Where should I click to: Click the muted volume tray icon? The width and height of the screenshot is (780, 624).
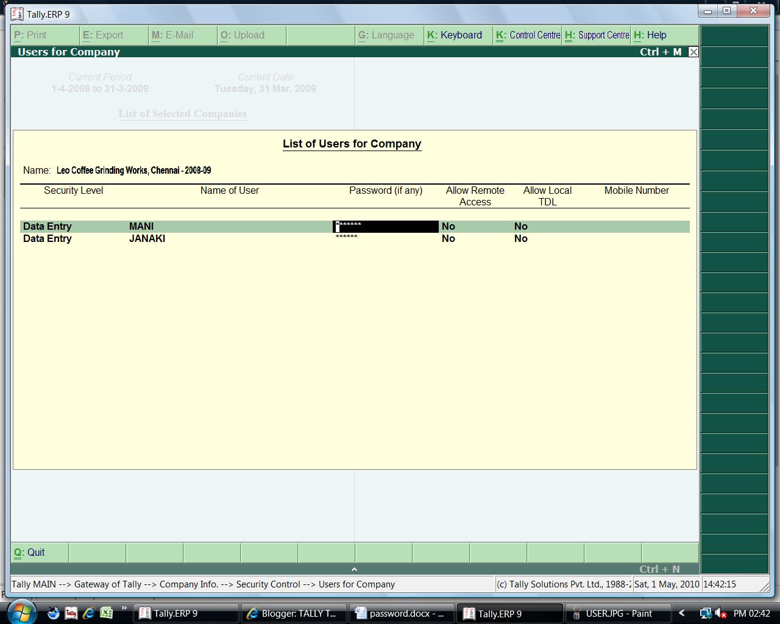coord(721,614)
